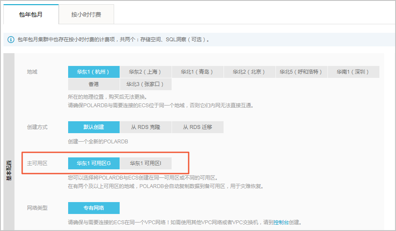Click the text 创建一个全新的POLARDB
This screenshot has height=231, width=396.
click(98, 142)
